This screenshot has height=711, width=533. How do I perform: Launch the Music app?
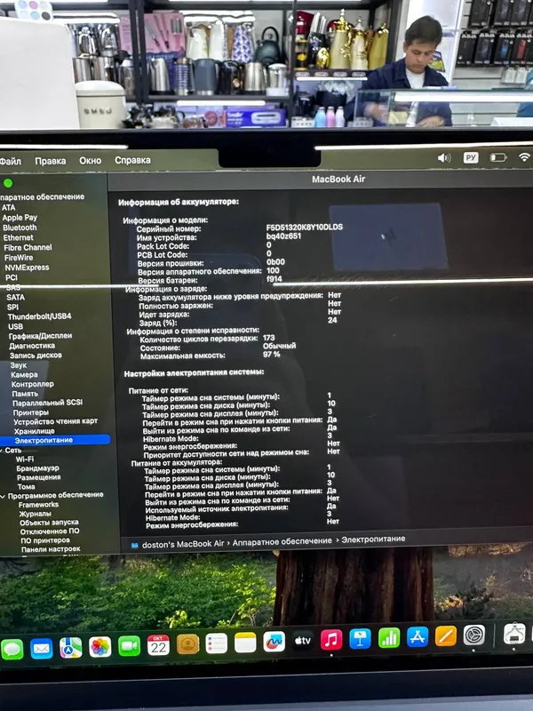[331, 640]
